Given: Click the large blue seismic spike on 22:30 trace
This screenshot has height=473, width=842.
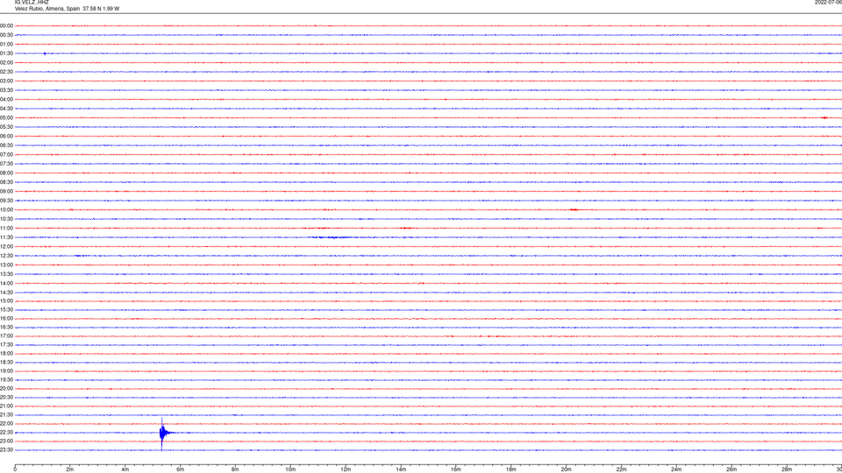Looking at the screenshot, I should tap(163, 433).
